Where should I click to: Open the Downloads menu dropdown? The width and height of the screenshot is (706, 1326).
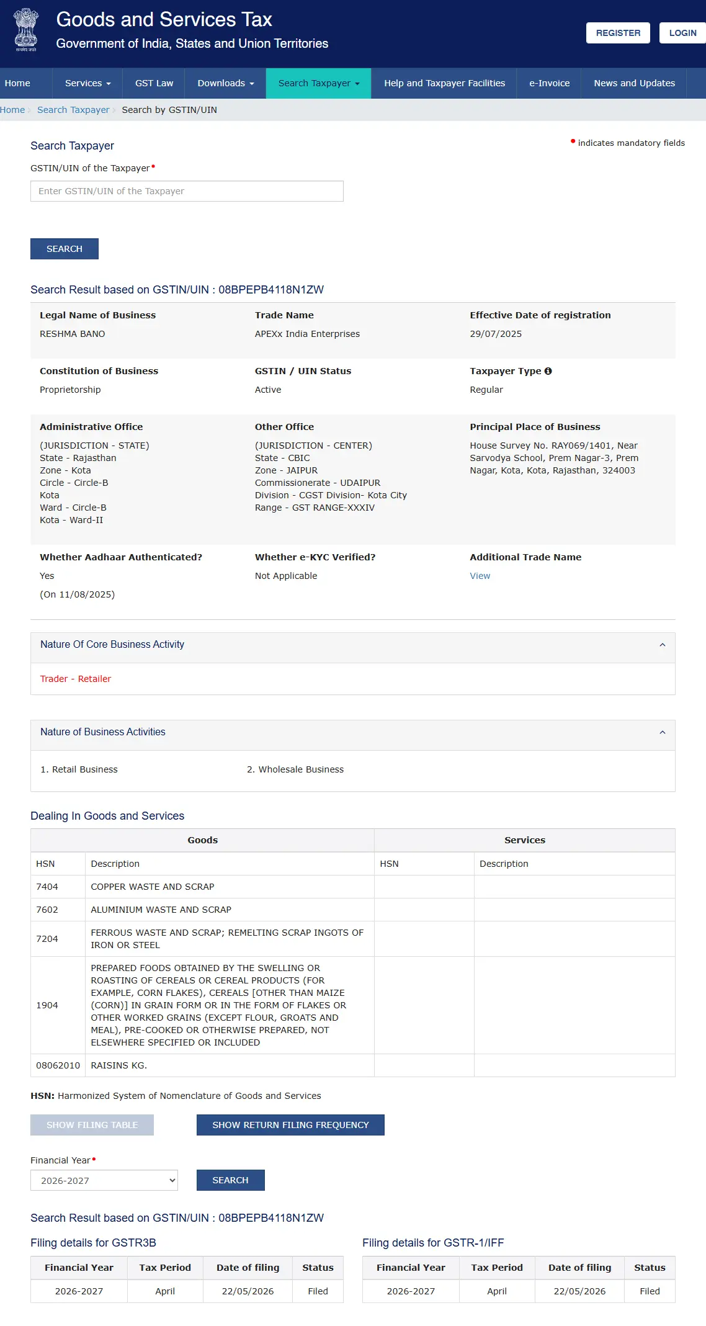click(x=226, y=83)
